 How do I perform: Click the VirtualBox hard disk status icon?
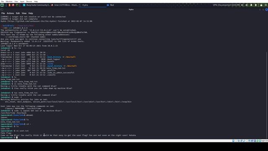pyautogui.click(x=233, y=141)
